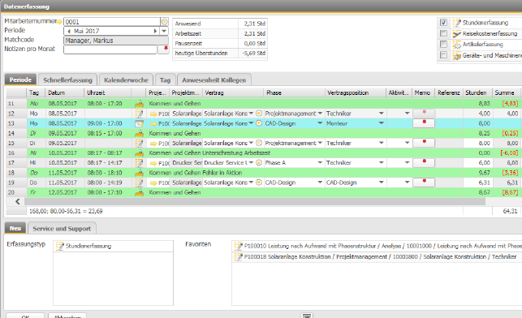Open the Anwesenheit Kollegen tab
The image size is (522, 318).
click(214, 80)
